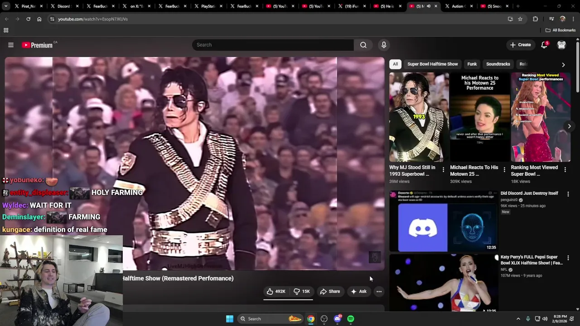Viewport: 580px width, 326px height.
Task: Open All Bookmarks folder
Action: [x=561, y=30]
